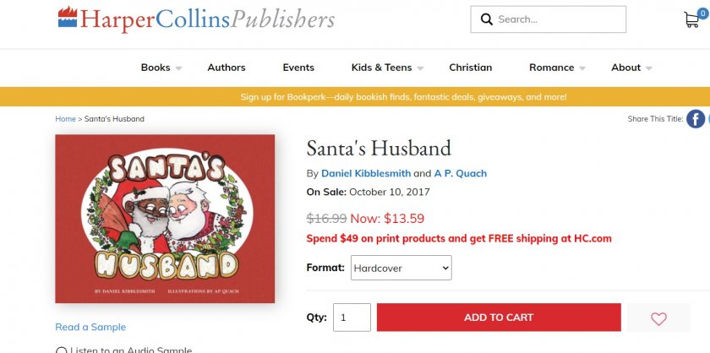Open the Authors menu item
Viewport: 710px width, 353px height.
click(227, 68)
